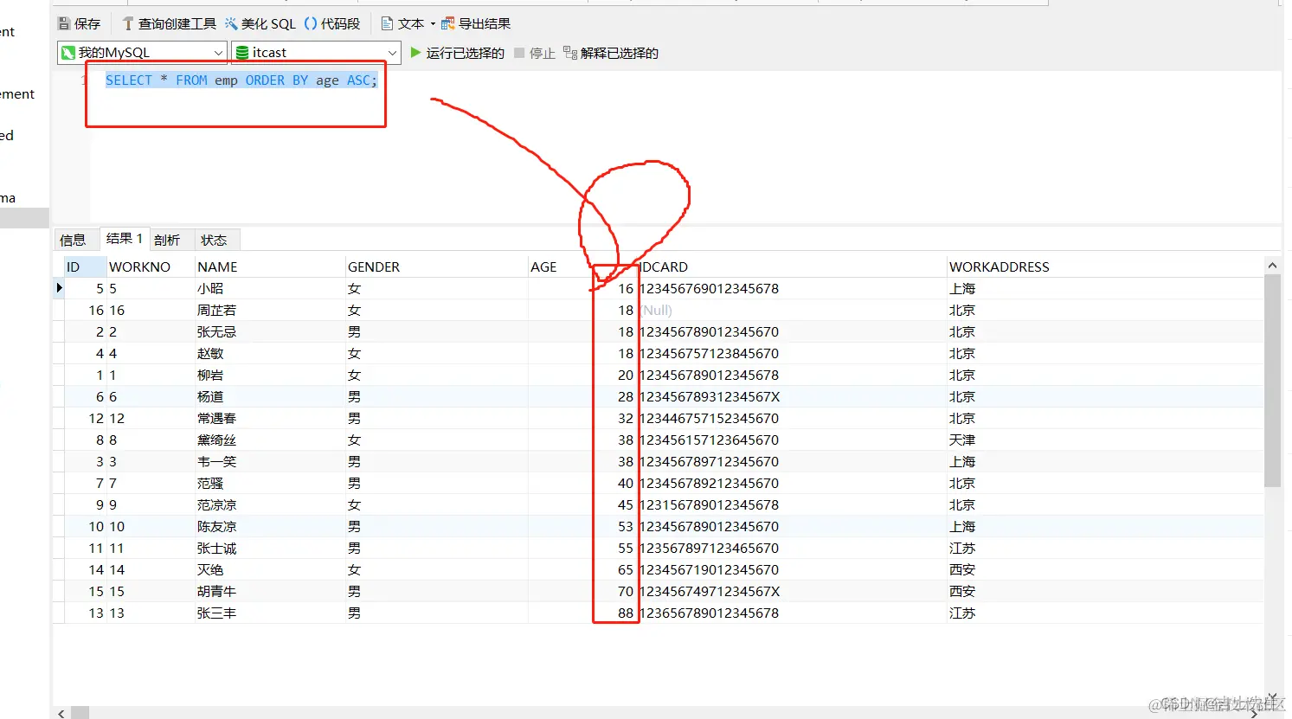Click the GENDER column header
Screen dimensions: 1292x719
(437, 266)
